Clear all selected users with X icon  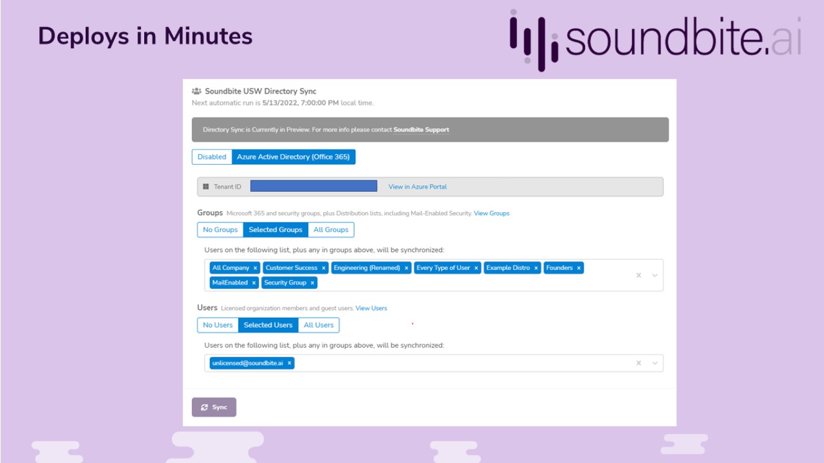coord(638,363)
